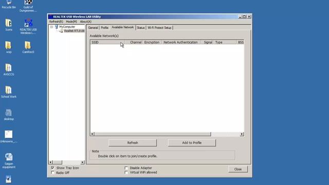Toggle Show Tray Icon checkbox

point(52,168)
